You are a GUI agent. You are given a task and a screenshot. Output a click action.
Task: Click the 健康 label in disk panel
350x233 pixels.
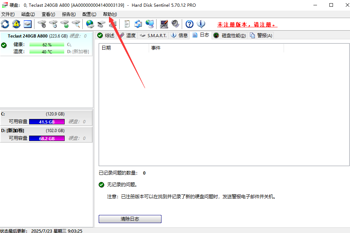pyautogui.click(x=19, y=45)
